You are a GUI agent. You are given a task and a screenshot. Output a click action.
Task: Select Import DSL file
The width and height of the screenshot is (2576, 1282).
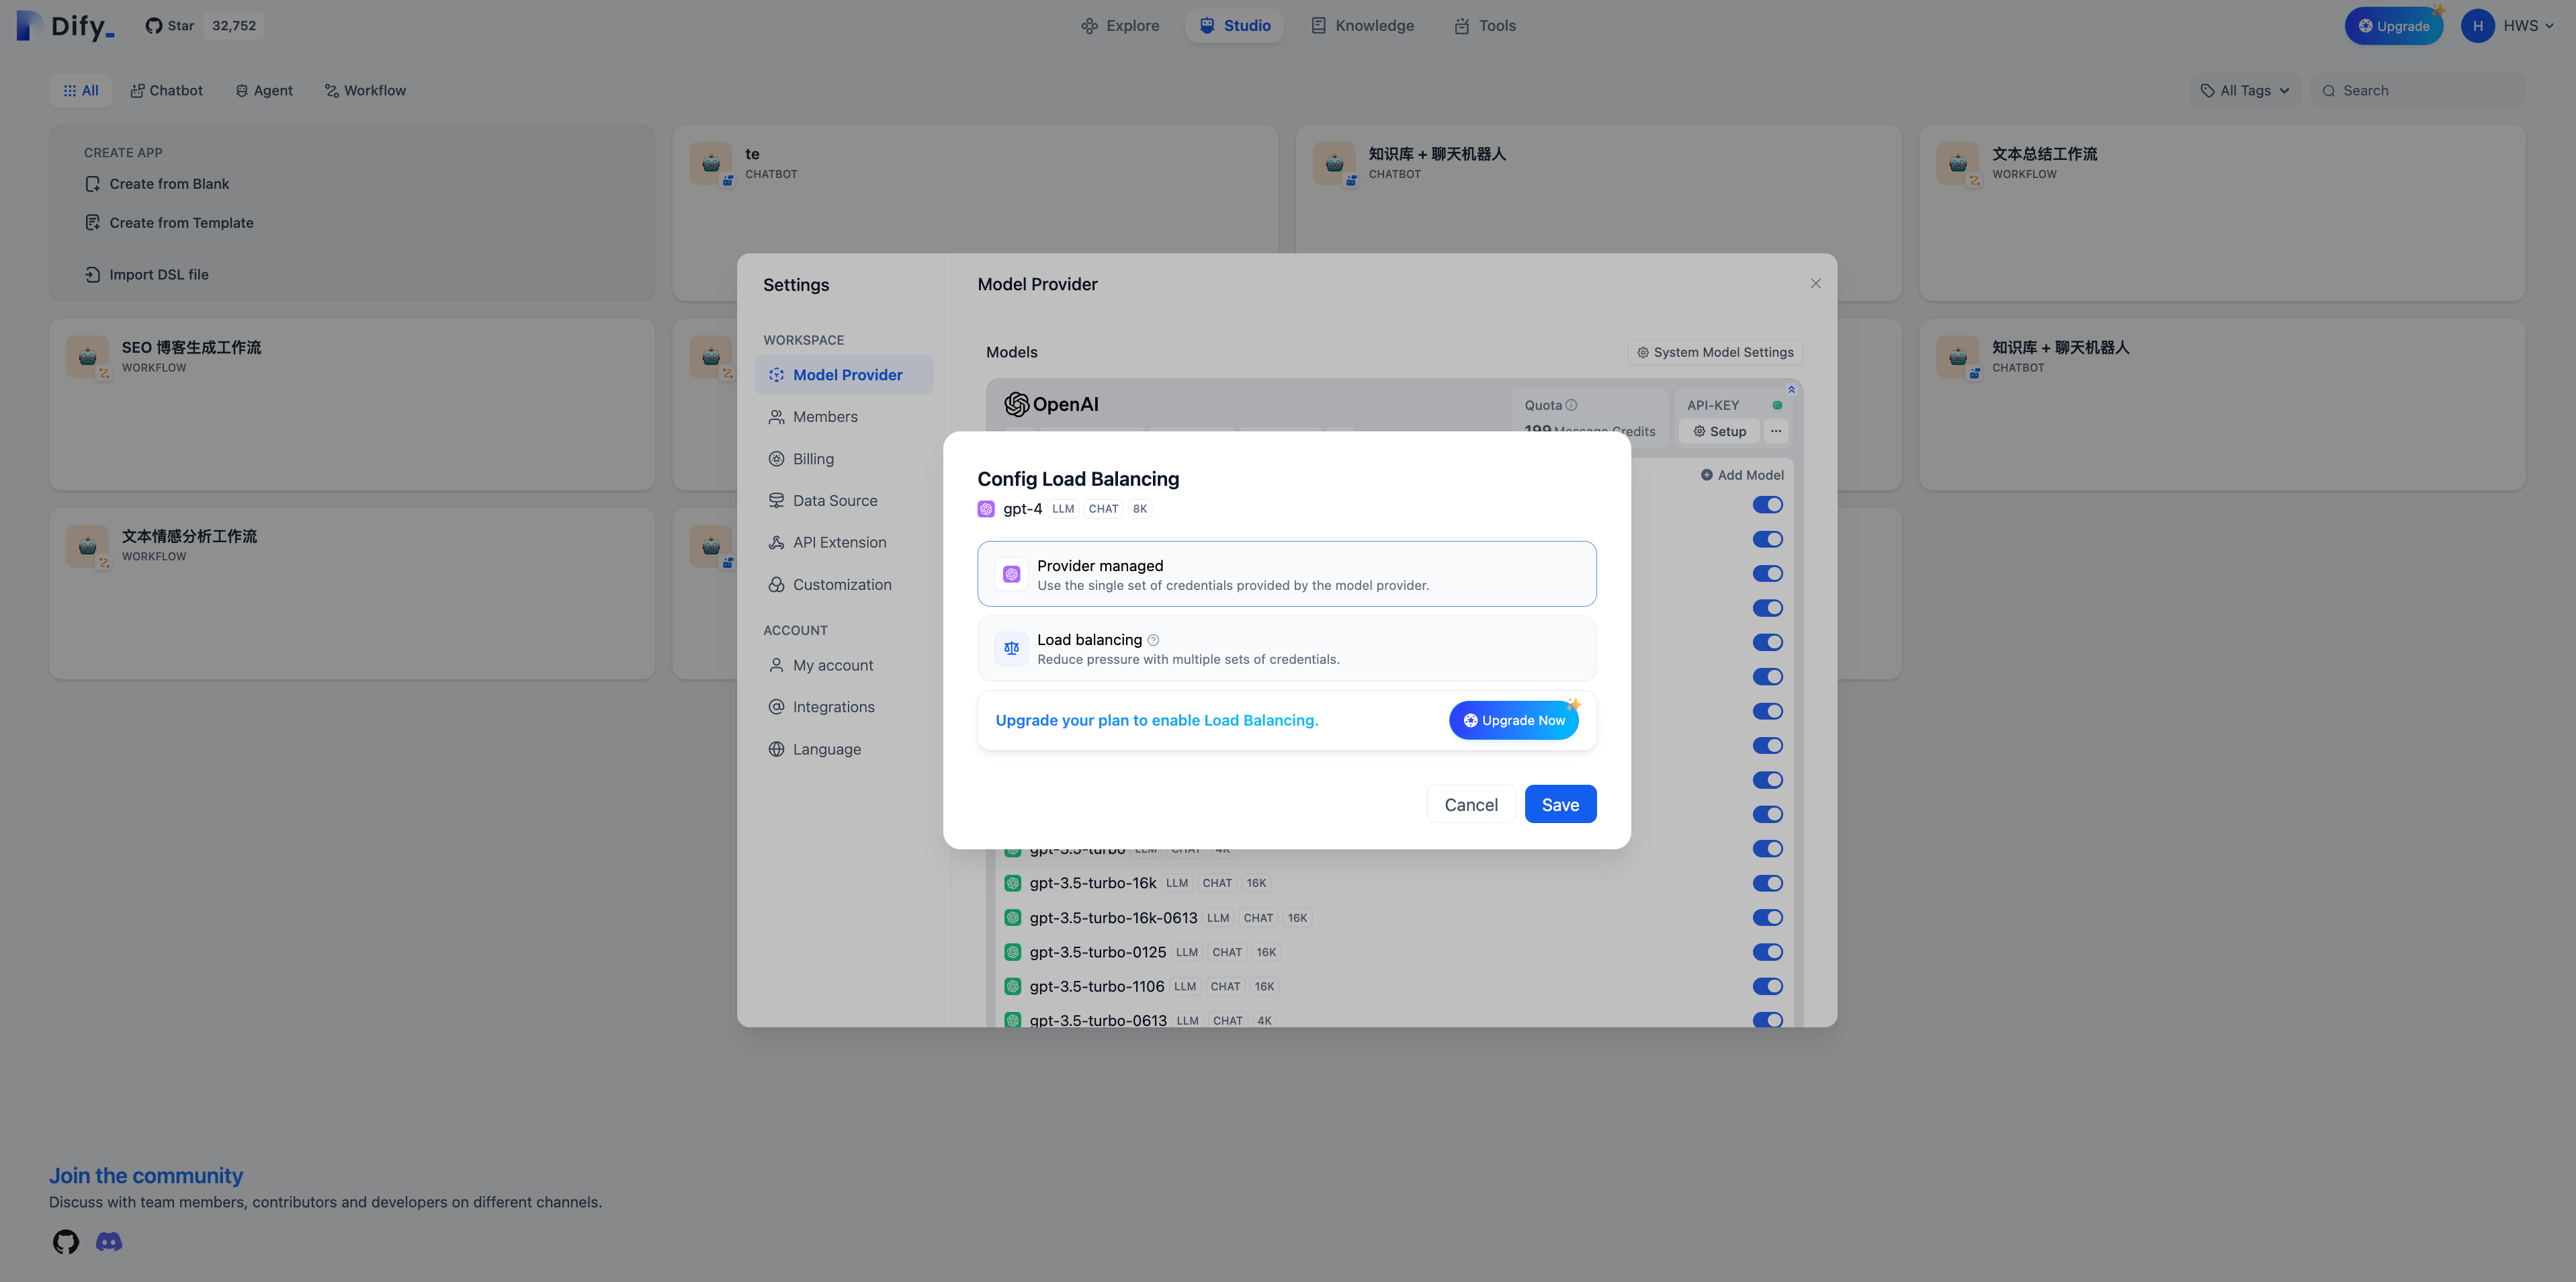148,275
